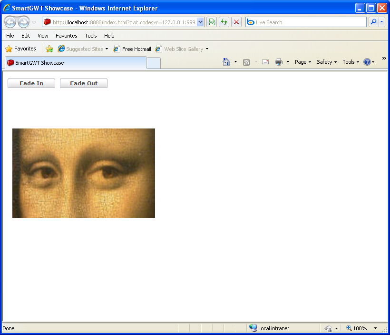
Task: Maximize the Internet Explorer window
Action: [x=371, y=8]
